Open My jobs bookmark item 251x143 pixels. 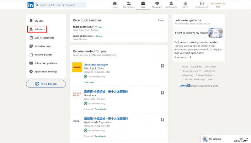click(x=36, y=21)
